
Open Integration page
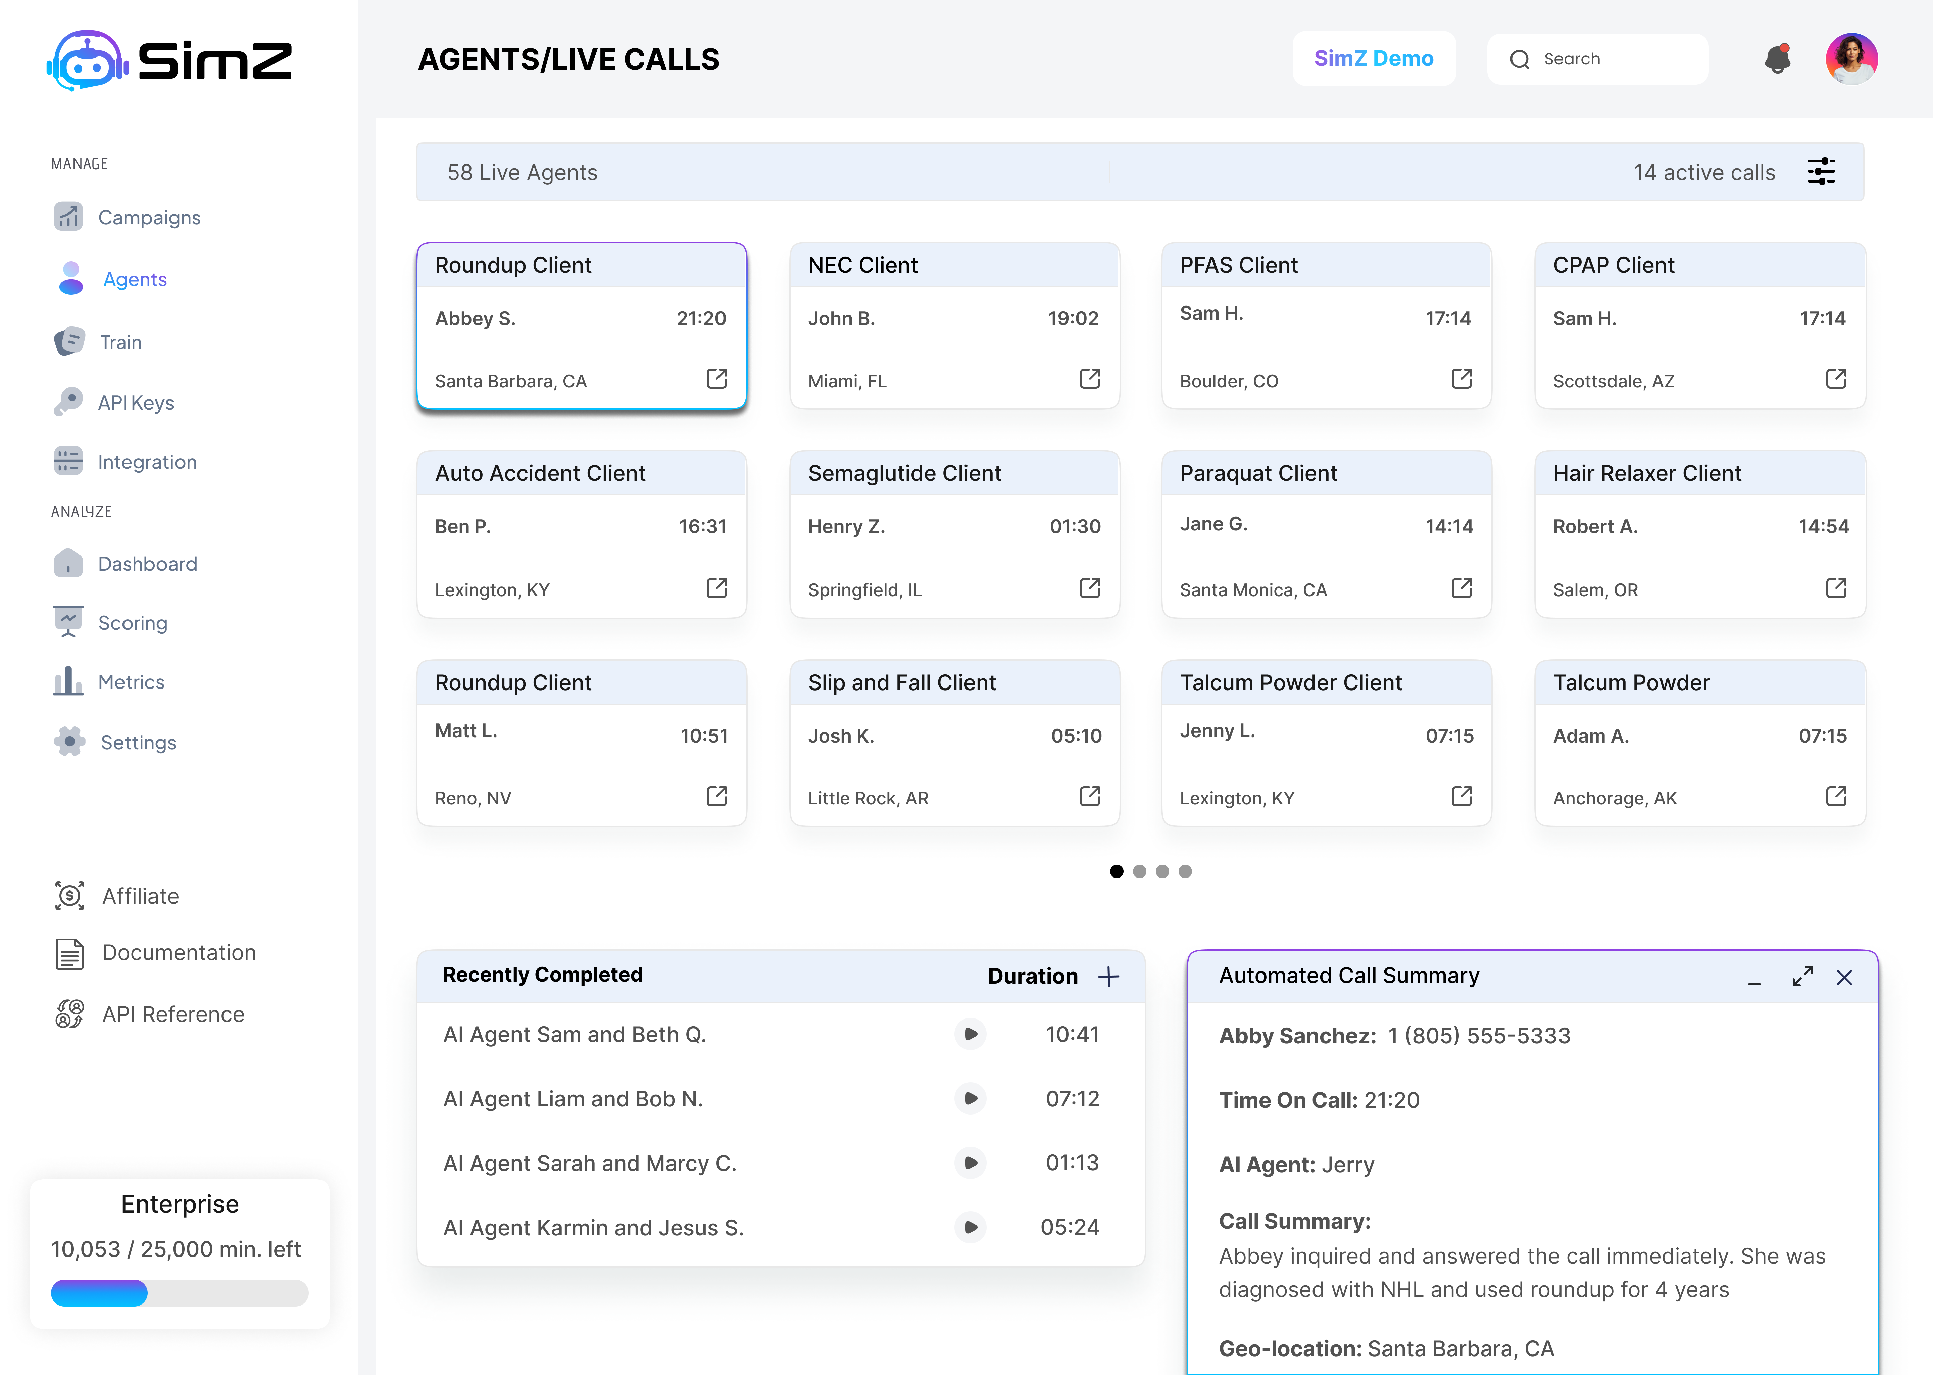click(x=125, y=462)
